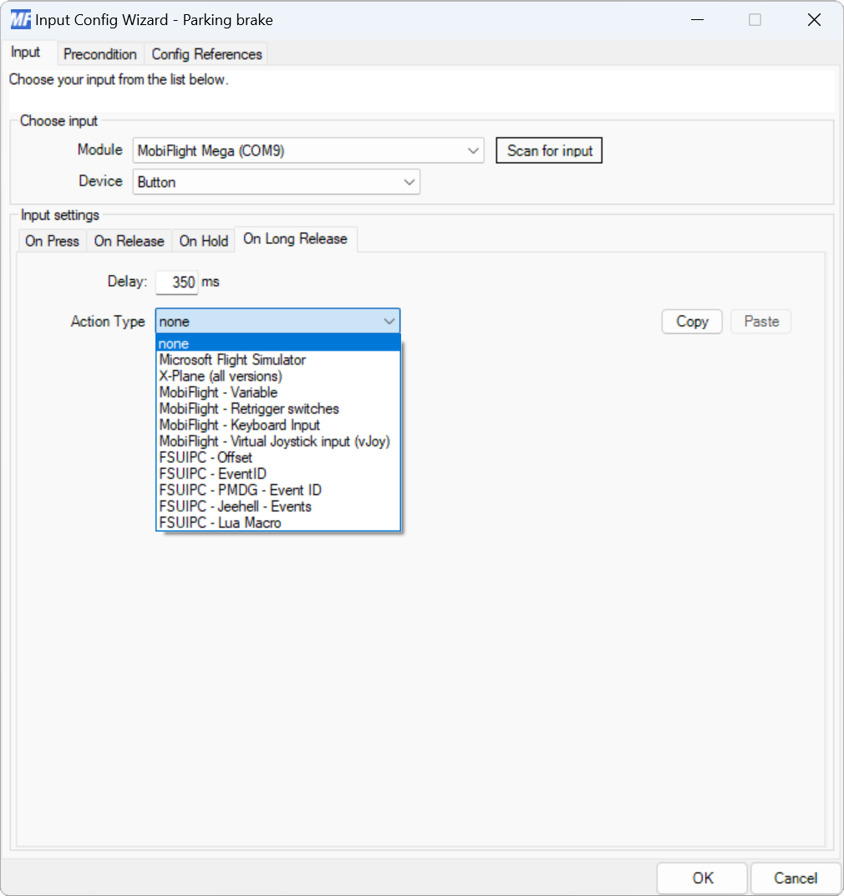Click the Scan for input button
844x896 pixels.
click(x=549, y=150)
